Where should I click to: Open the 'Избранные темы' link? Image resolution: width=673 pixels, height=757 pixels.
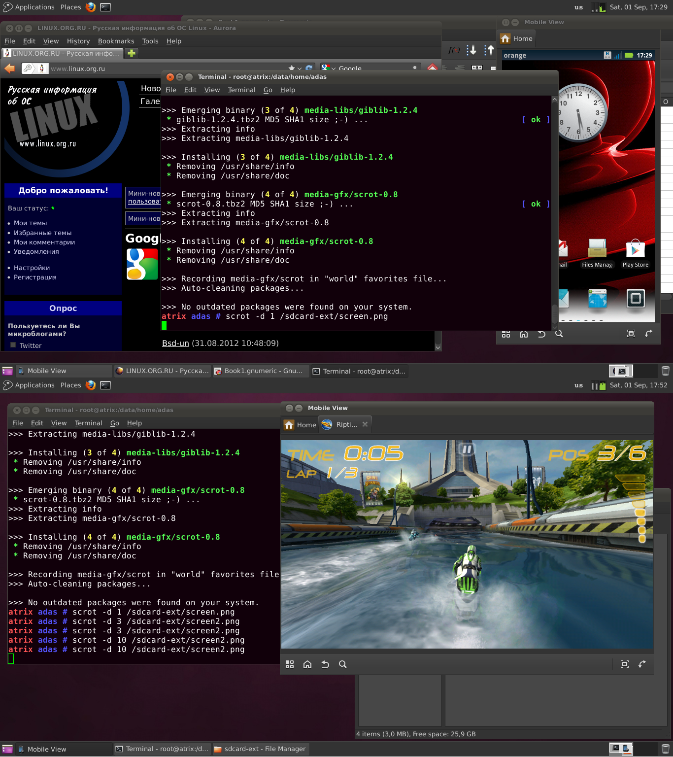point(43,233)
